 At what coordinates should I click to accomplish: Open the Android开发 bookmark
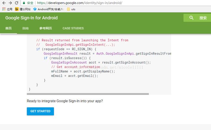48,9
